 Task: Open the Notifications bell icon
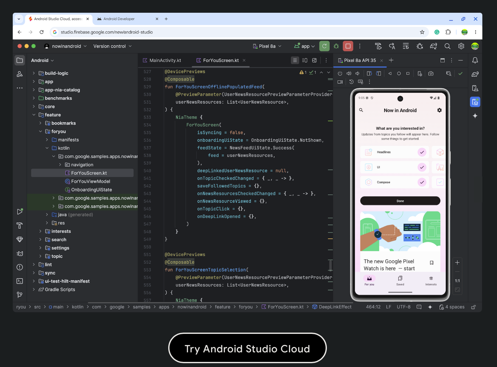pos(475,60)
